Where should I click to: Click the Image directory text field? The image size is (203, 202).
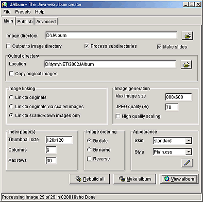111,36
